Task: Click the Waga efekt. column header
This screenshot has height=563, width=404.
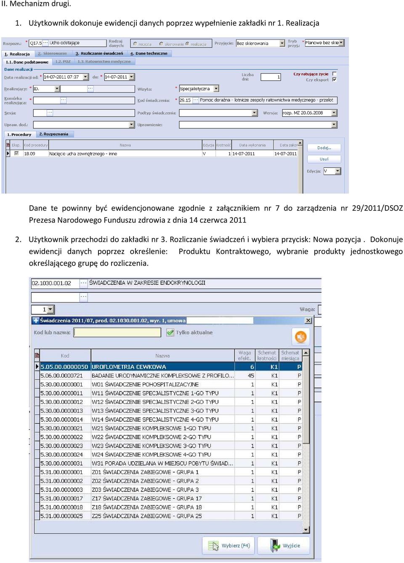Action: 245,356
